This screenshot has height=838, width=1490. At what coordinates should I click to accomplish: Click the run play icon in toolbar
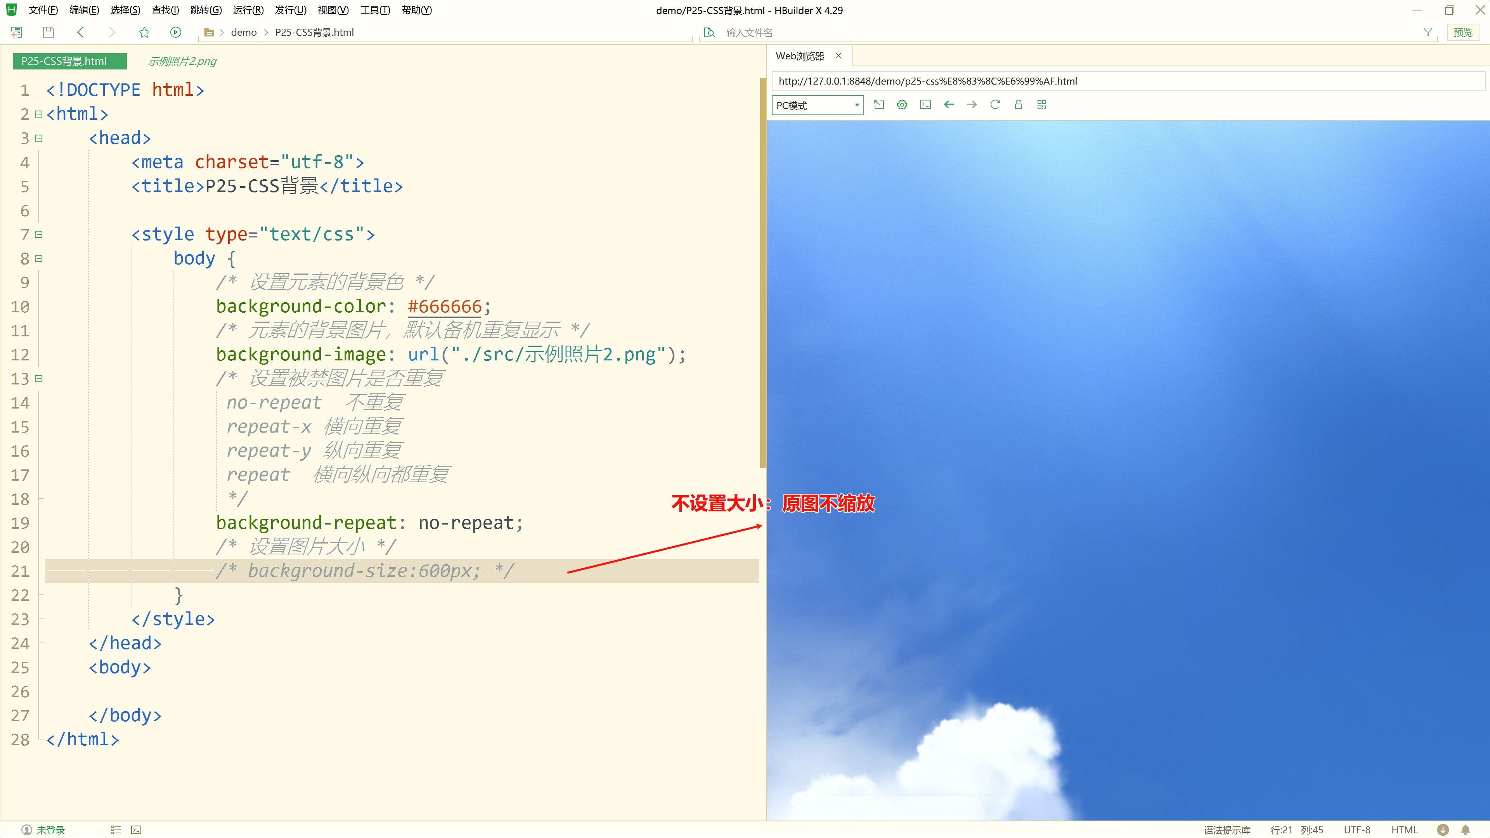coord(176,32)
